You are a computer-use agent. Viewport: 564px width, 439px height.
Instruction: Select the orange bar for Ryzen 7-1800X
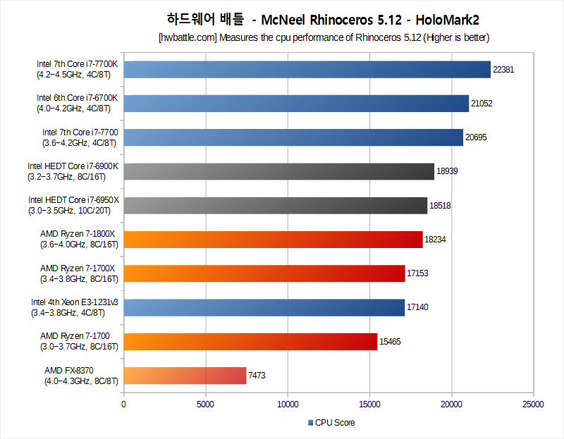274,240
